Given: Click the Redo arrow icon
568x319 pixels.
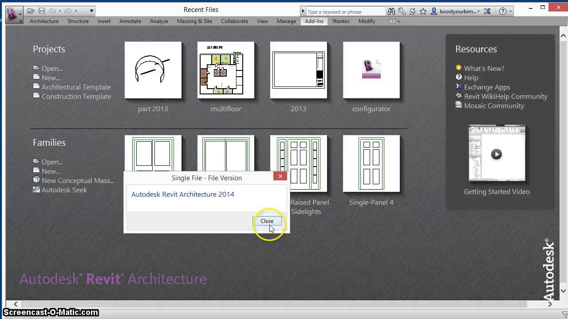Looking at the screenshot, I should (68, 11).
